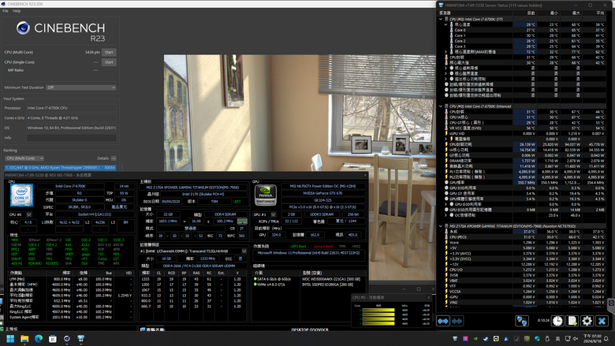
Task: Open the Cinebench File menu
Action: coord(5,11)
